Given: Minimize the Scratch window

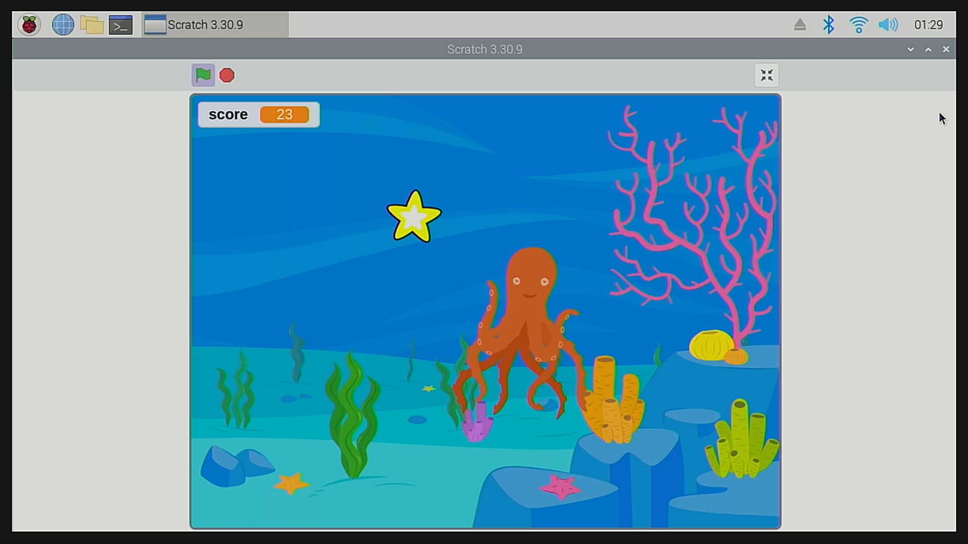Looking at the screenshot, I should tap(911, 49).
